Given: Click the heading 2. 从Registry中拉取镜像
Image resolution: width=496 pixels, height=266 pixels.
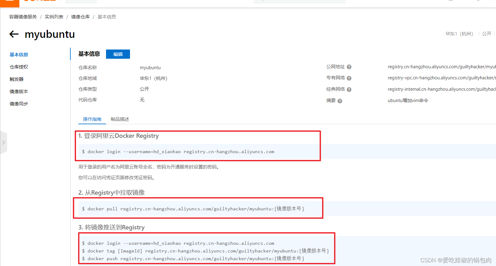Looking at the screenshot, I should tap(112, 193).
